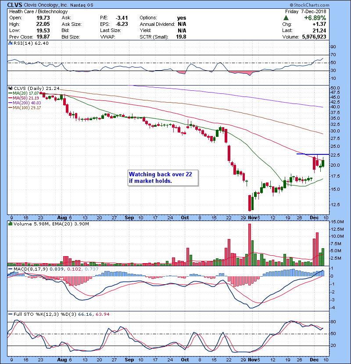Click the purple MA(200) legend line marker
This screenshot has height=364, width=351.
[10, 103]
